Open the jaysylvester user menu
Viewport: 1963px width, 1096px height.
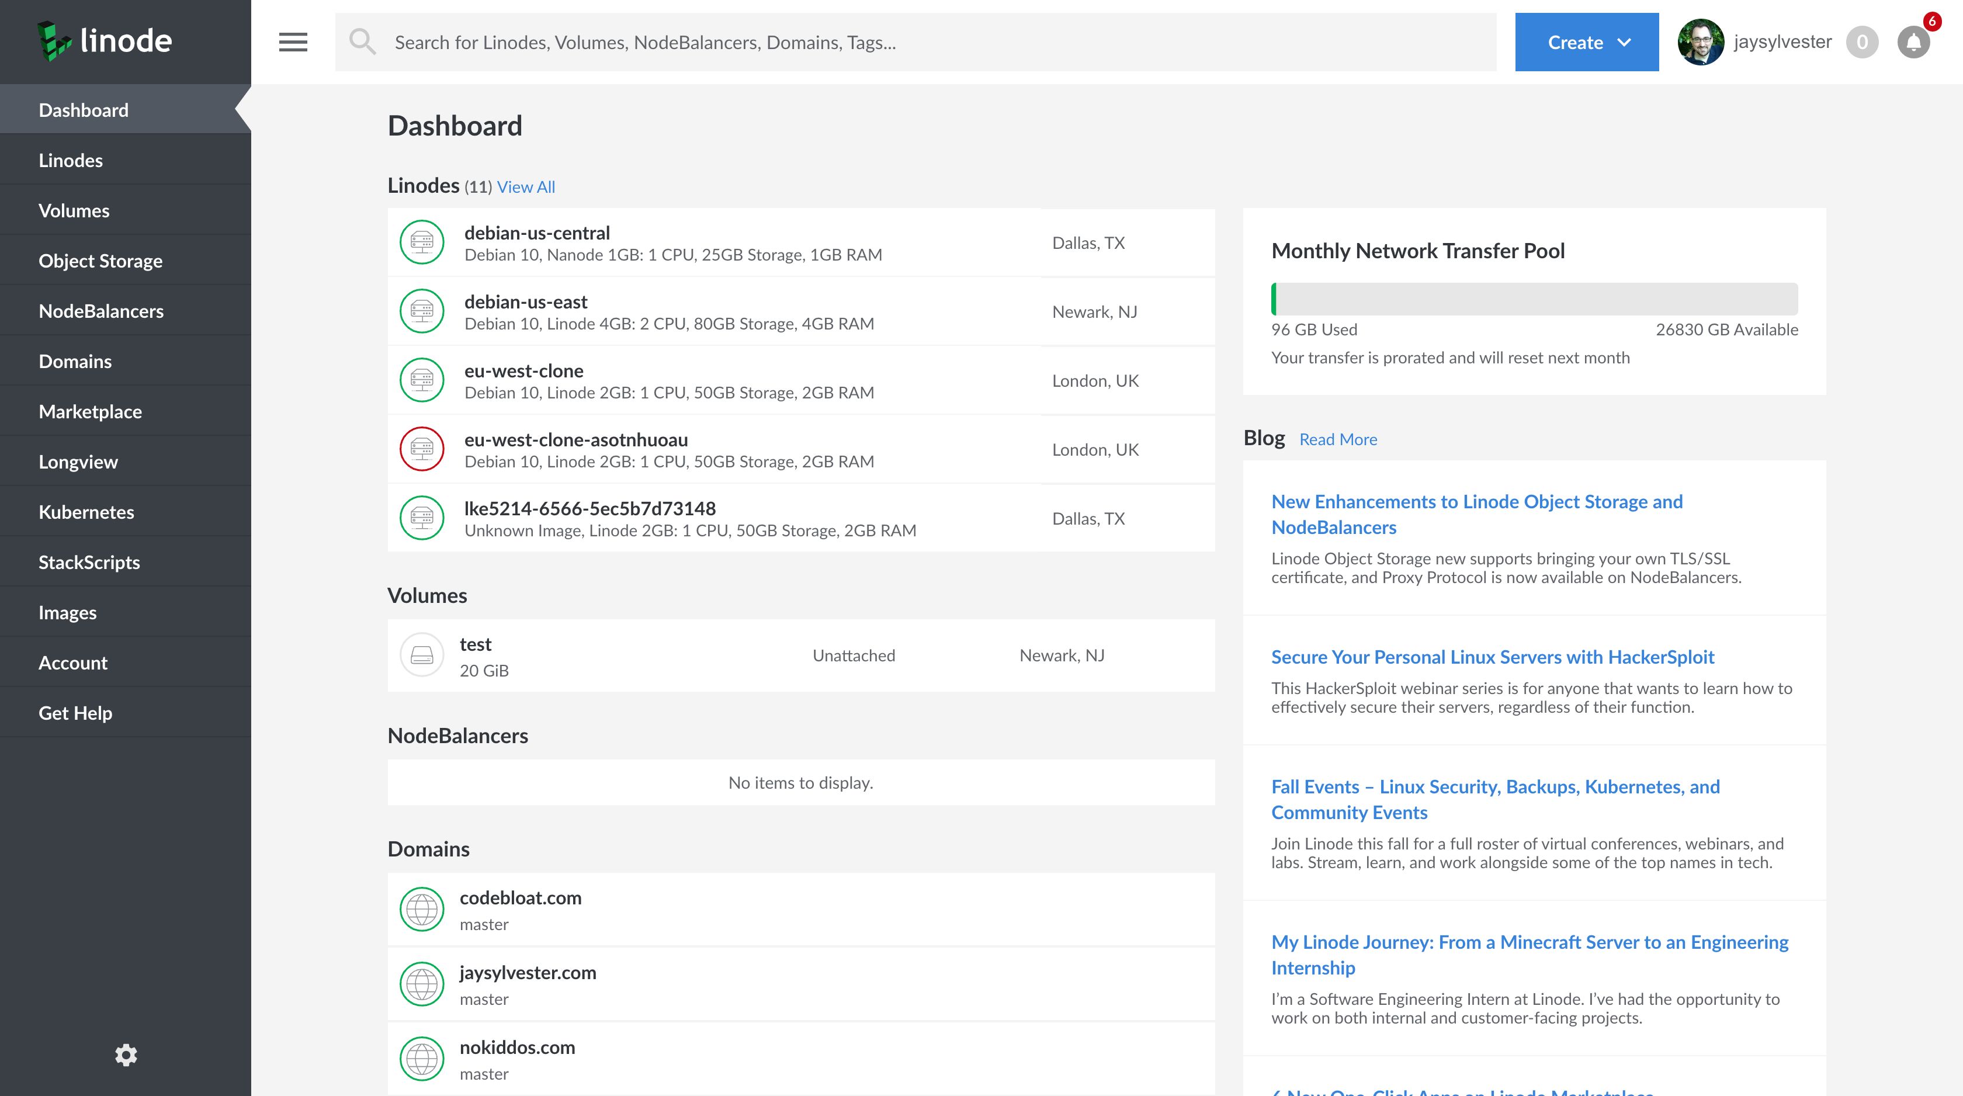pos(1782,42)
